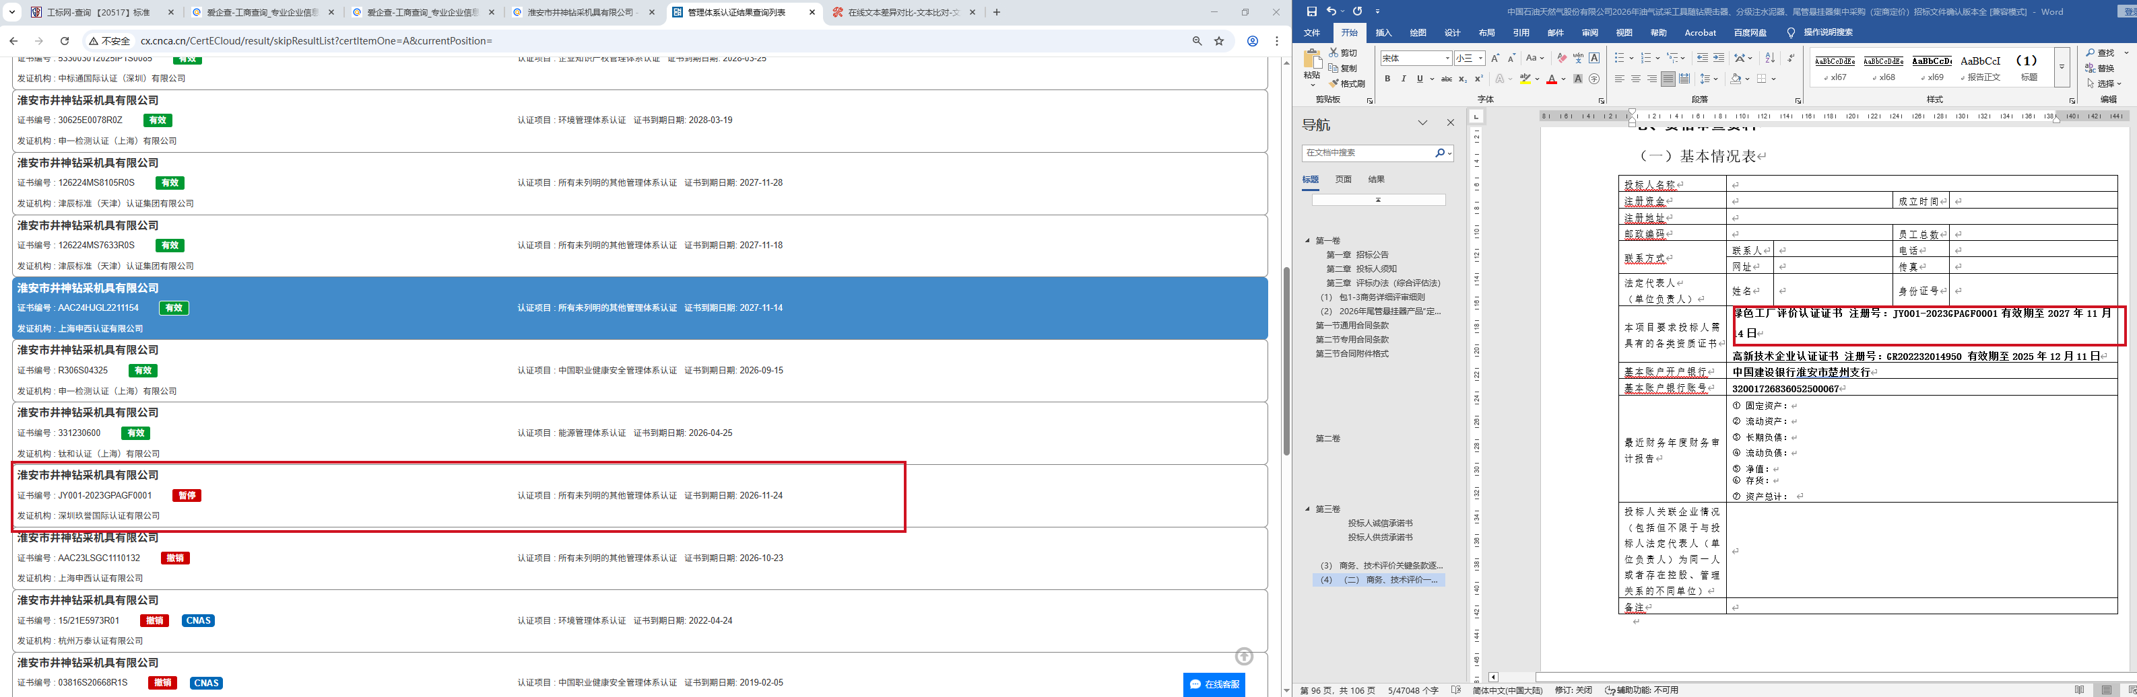Open the browser tab search chevron

point(11,12)
